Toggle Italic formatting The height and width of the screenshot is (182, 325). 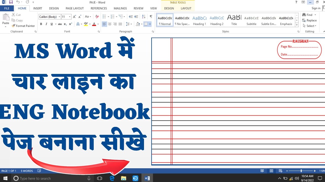pos(46,24)
